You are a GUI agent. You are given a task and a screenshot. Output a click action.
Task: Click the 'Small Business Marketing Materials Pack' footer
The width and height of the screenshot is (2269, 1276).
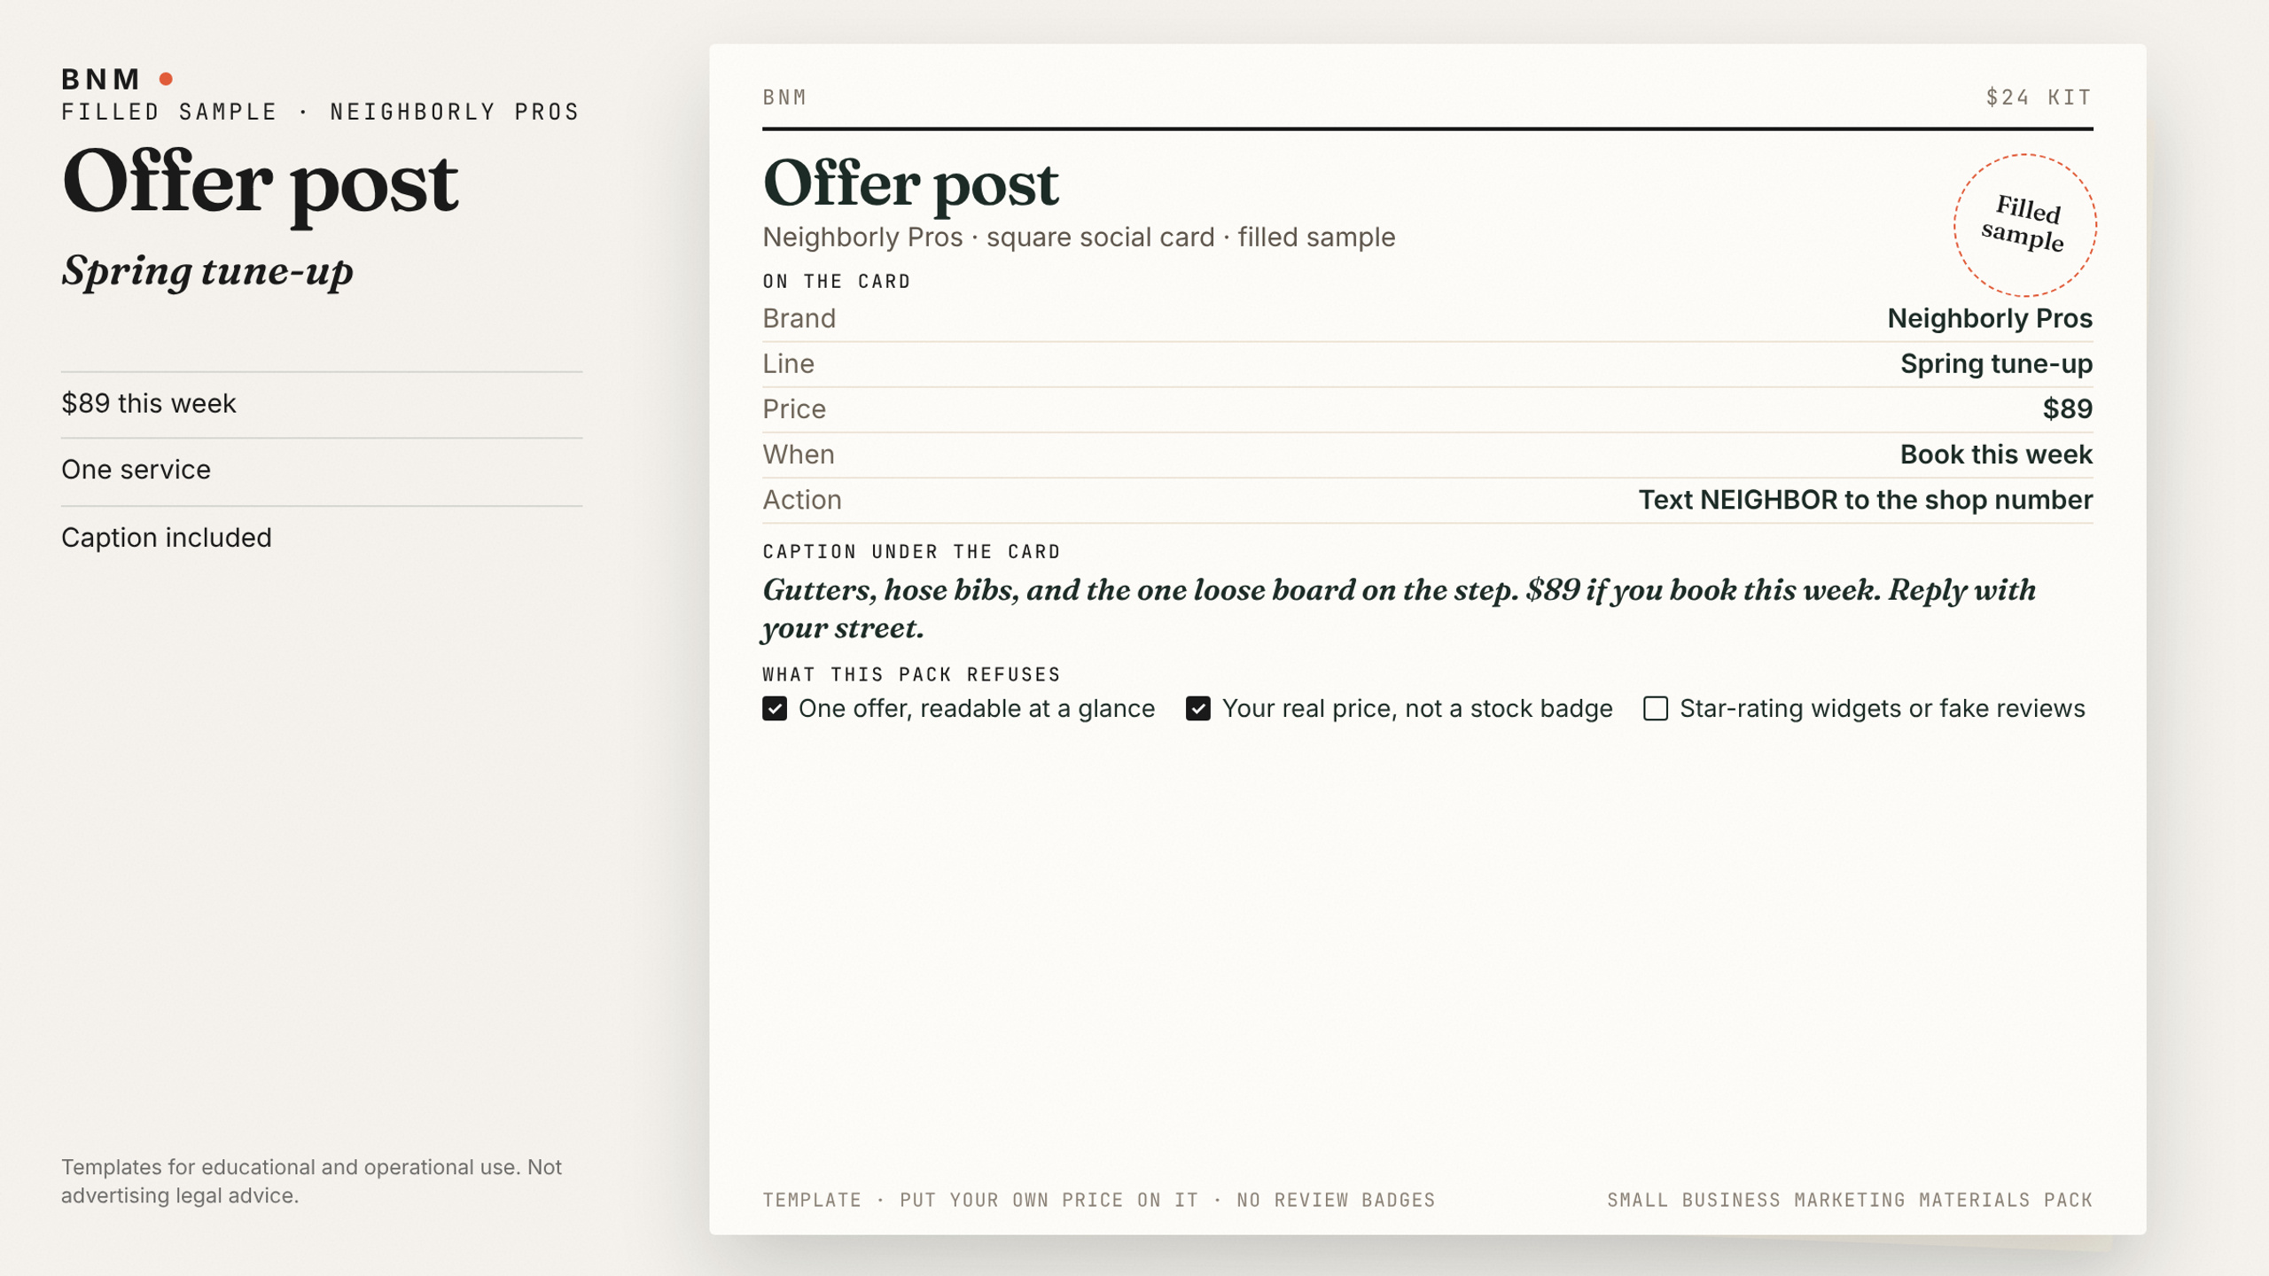coord(1850,1200)
